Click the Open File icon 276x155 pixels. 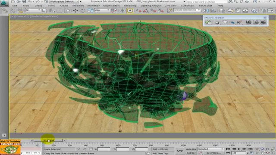19,2
